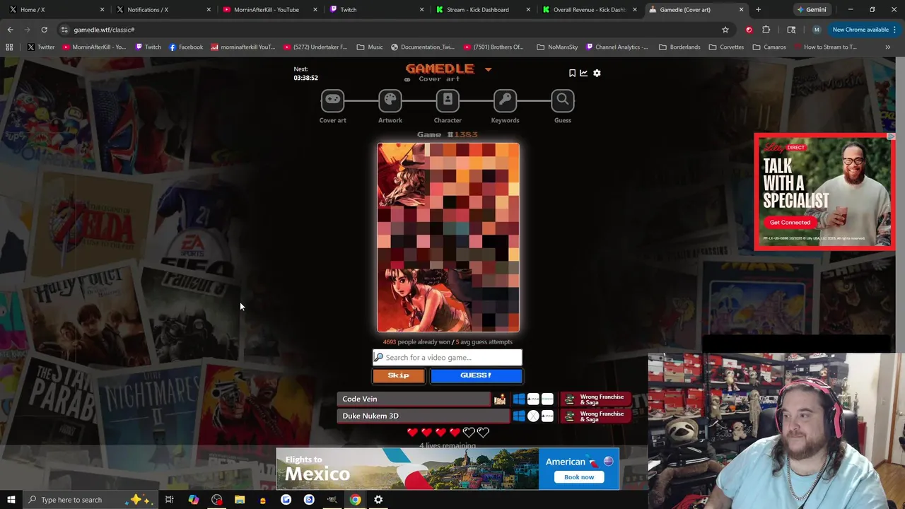Click Wrong Franchise & Saga badge for Code Vein
The image size is (905, 509).
coord(597,399)
